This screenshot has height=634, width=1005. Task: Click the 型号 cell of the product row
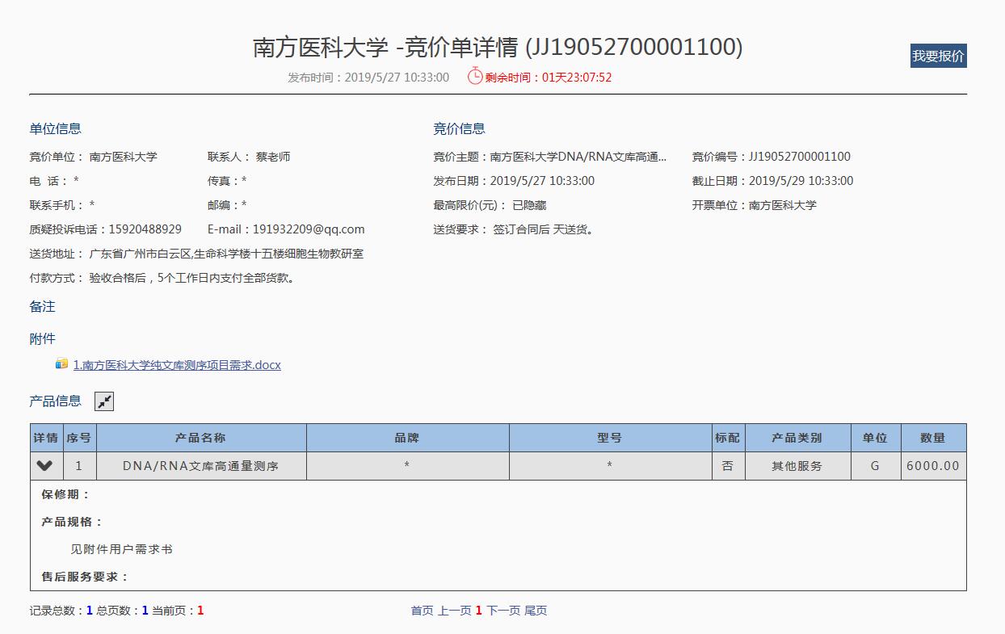(x=610, y=466)
